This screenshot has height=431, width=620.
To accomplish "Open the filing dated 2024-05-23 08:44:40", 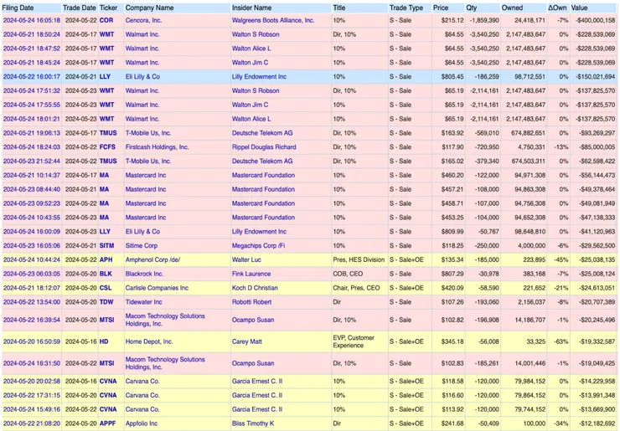I will (32, 189).
